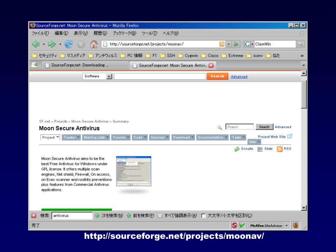
Task: Open the McAfee SiteAdvisor dropdown in status bar
Action: (x=286, y=225)
